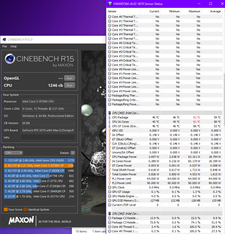Click the Cinebench logo sphere icon
The image size is (225, 234).
point(10,59)
